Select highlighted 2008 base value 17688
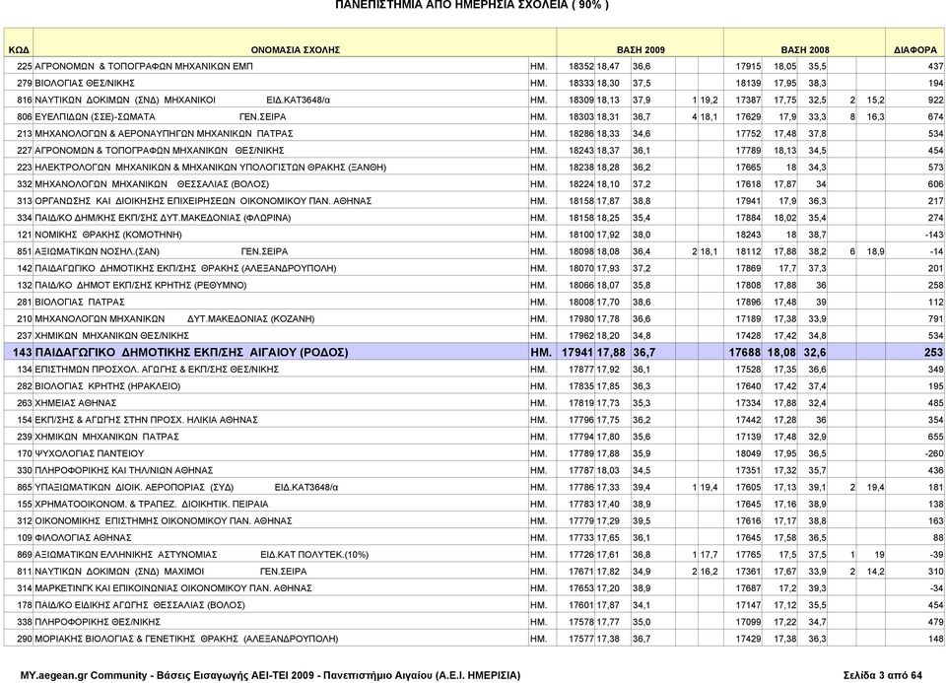The height and width of the screenshot is (683, 946). point(745,353)
